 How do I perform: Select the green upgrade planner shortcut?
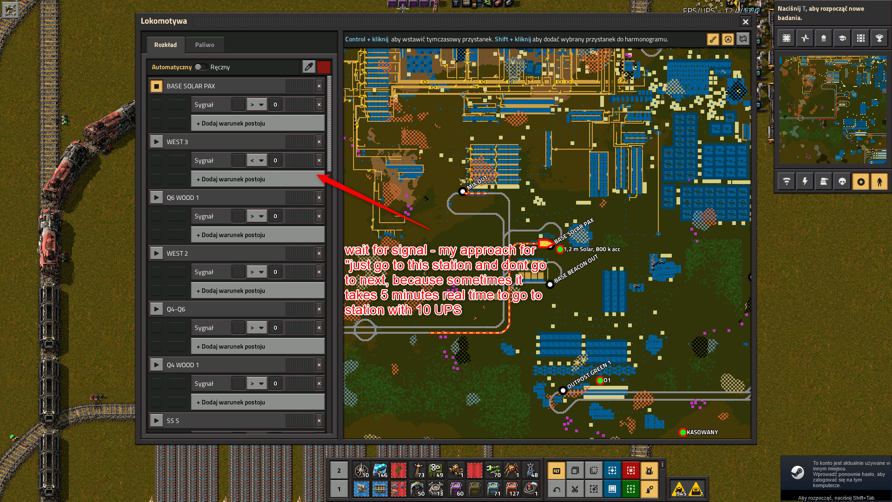[630, 489]
